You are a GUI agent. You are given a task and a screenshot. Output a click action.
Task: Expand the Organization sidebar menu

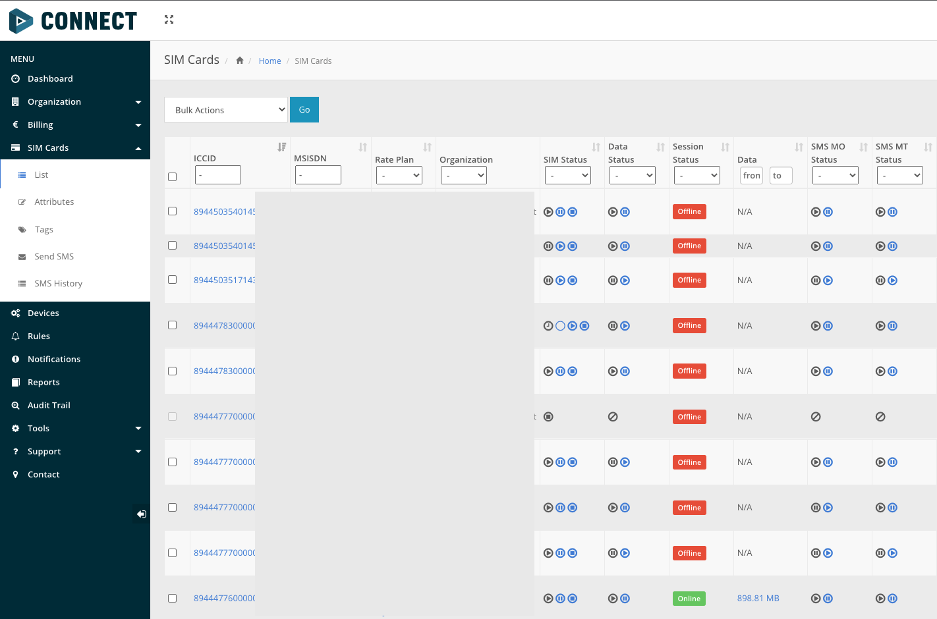tap(75, 102)
